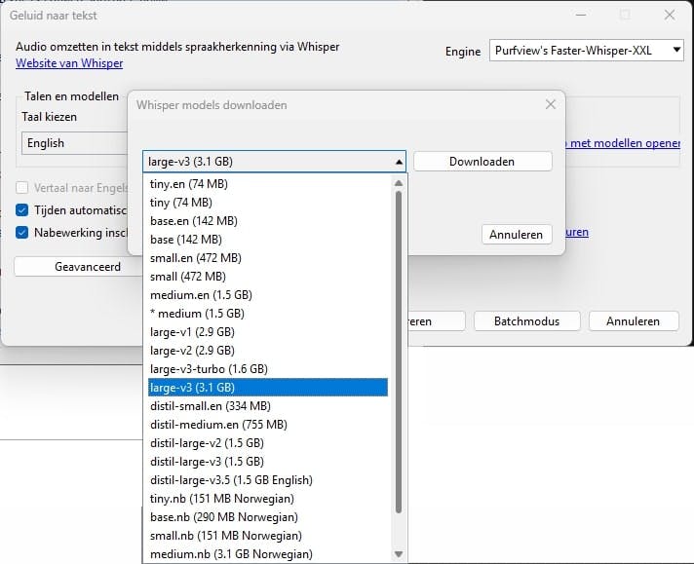Disable the Nabewerking checkbox
The image size is (694, 564).
22,233
